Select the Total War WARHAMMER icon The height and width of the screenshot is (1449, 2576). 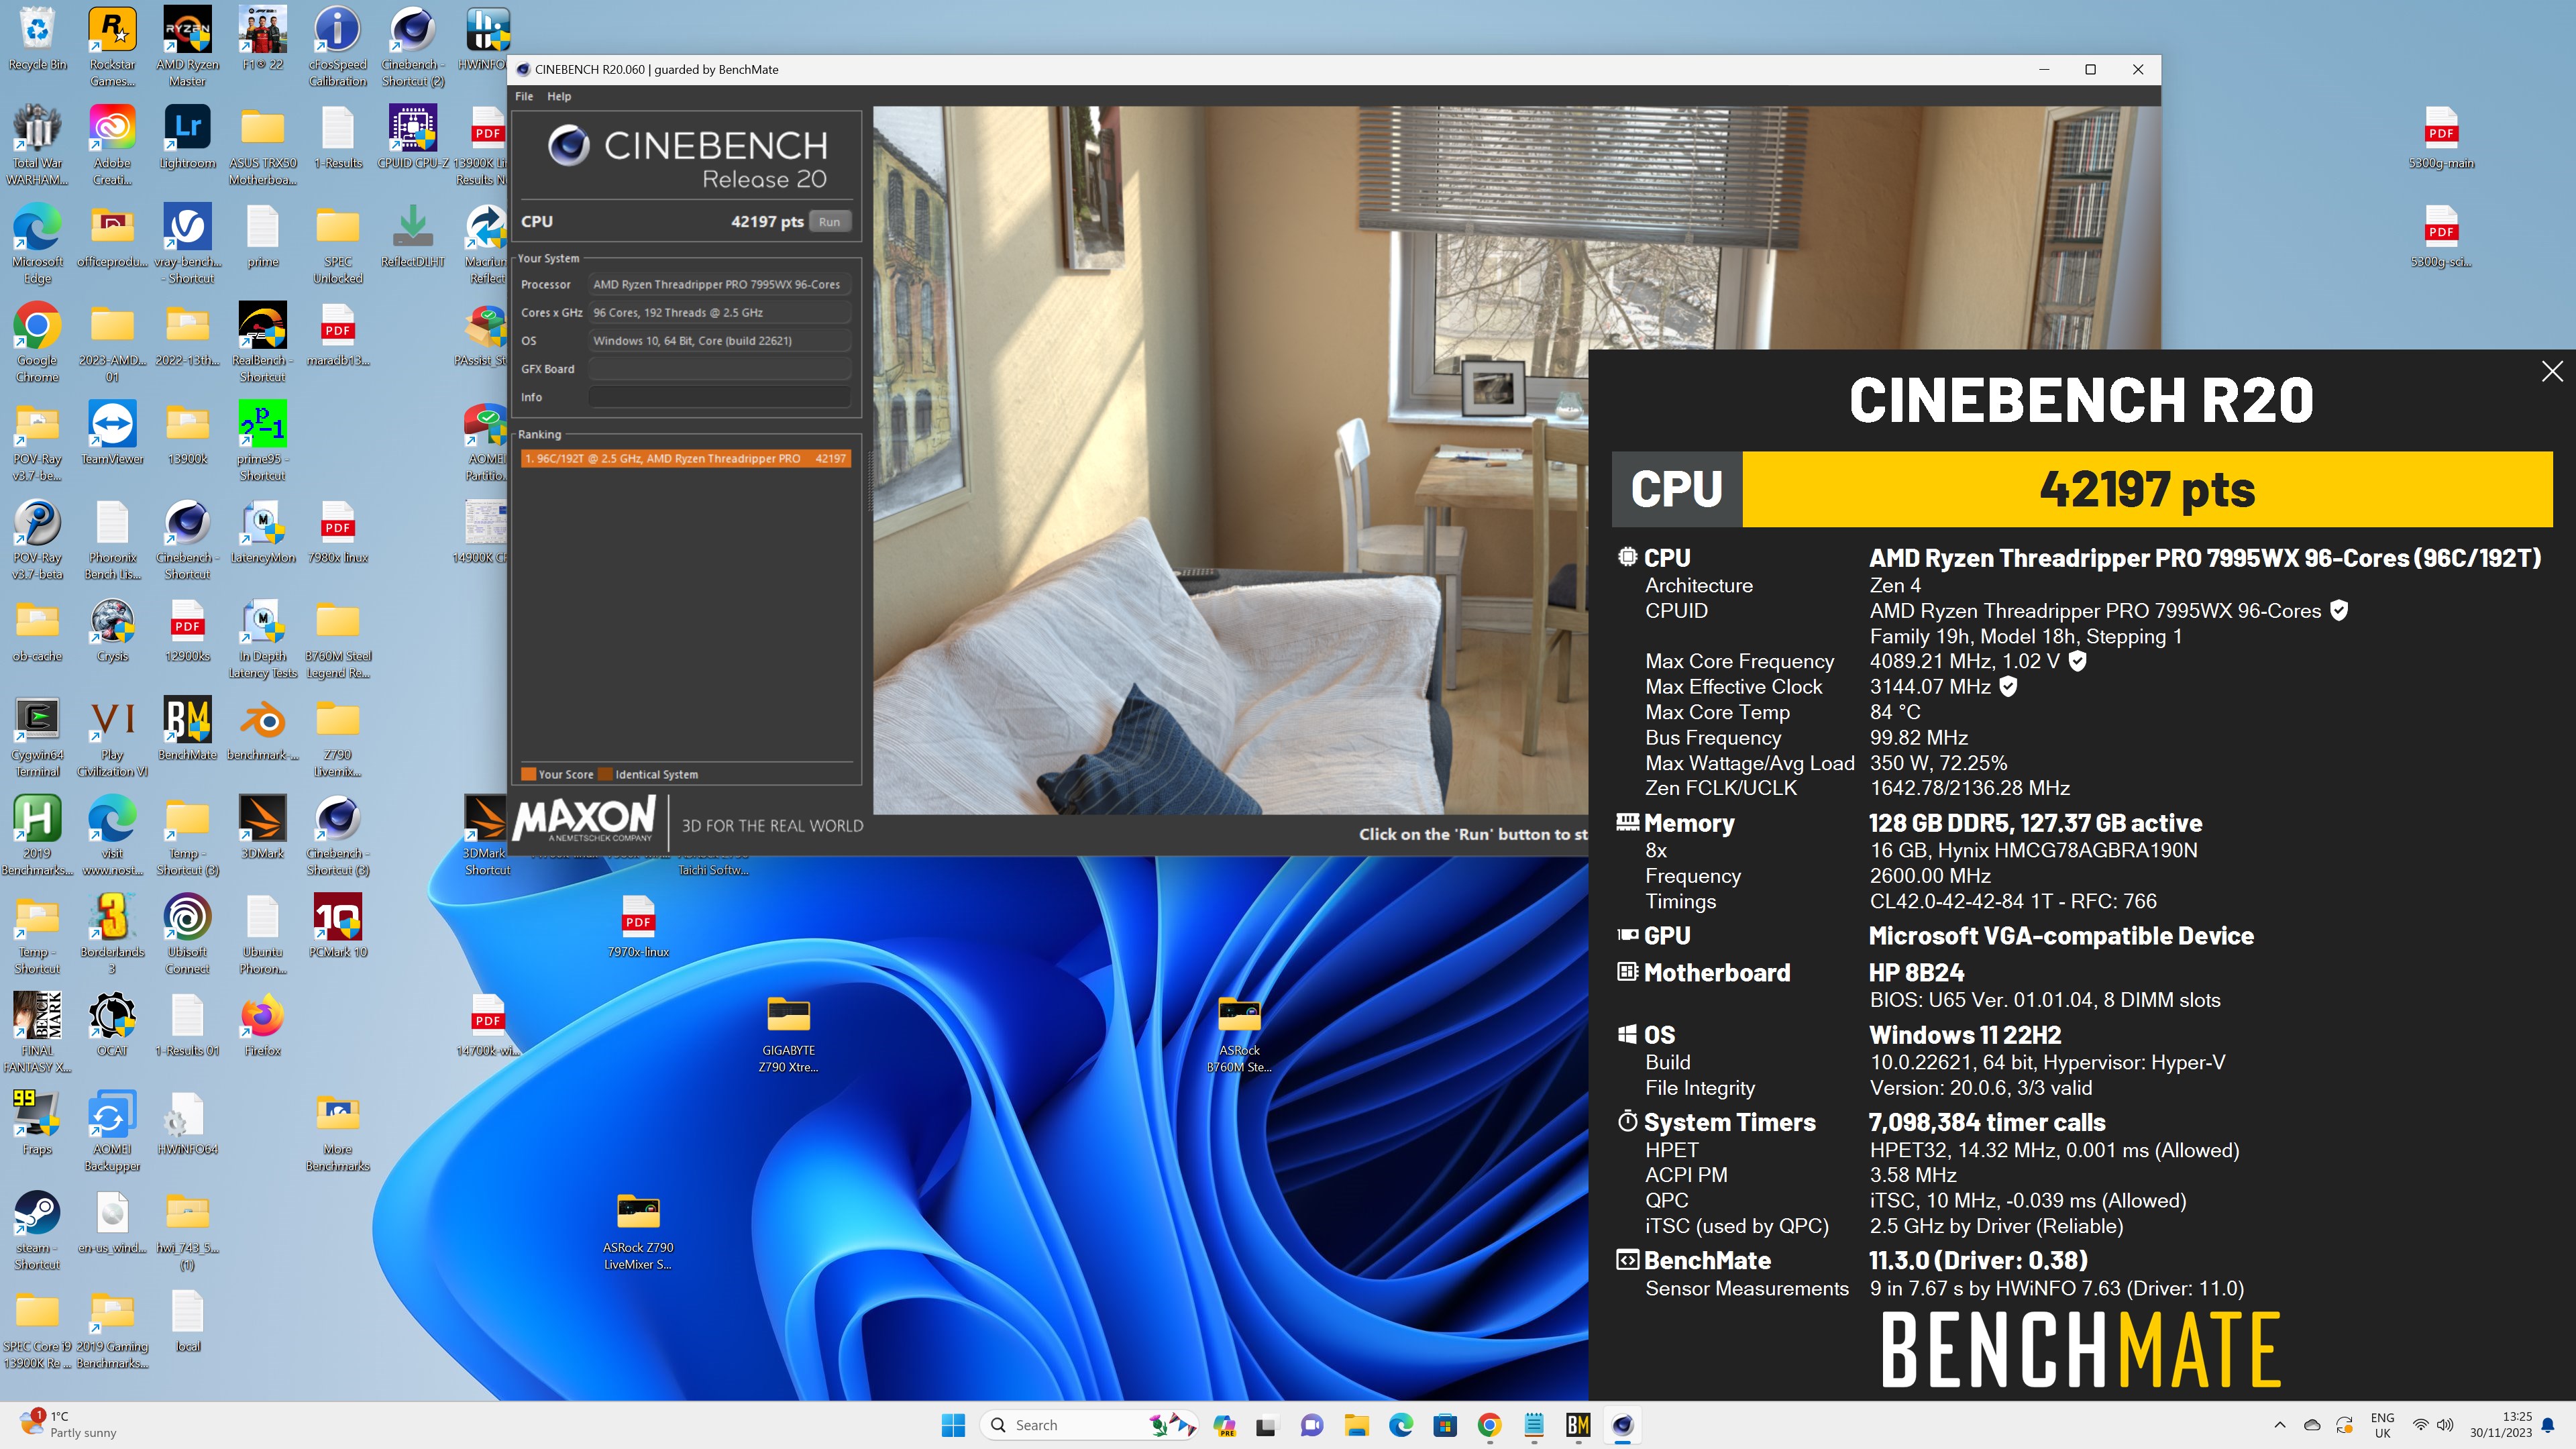pyautogui.click(x=37, y=145)
